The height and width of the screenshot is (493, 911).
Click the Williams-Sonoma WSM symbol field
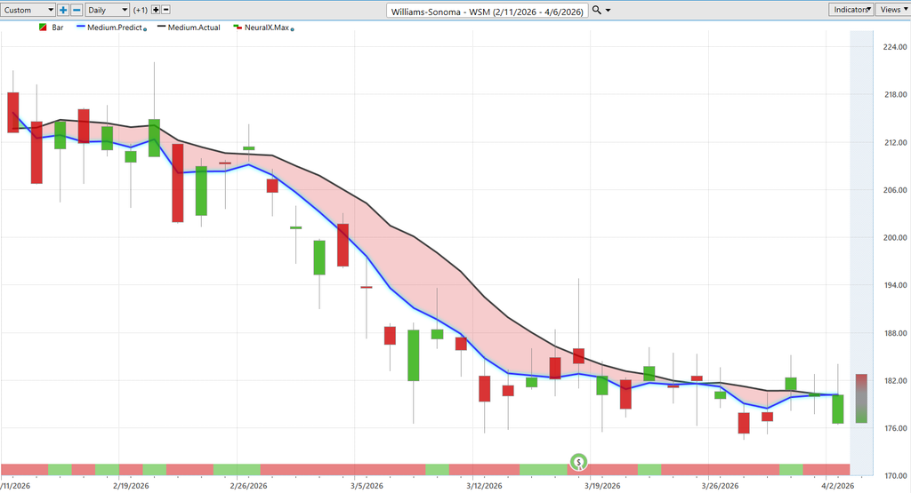(x=487, y=11)
